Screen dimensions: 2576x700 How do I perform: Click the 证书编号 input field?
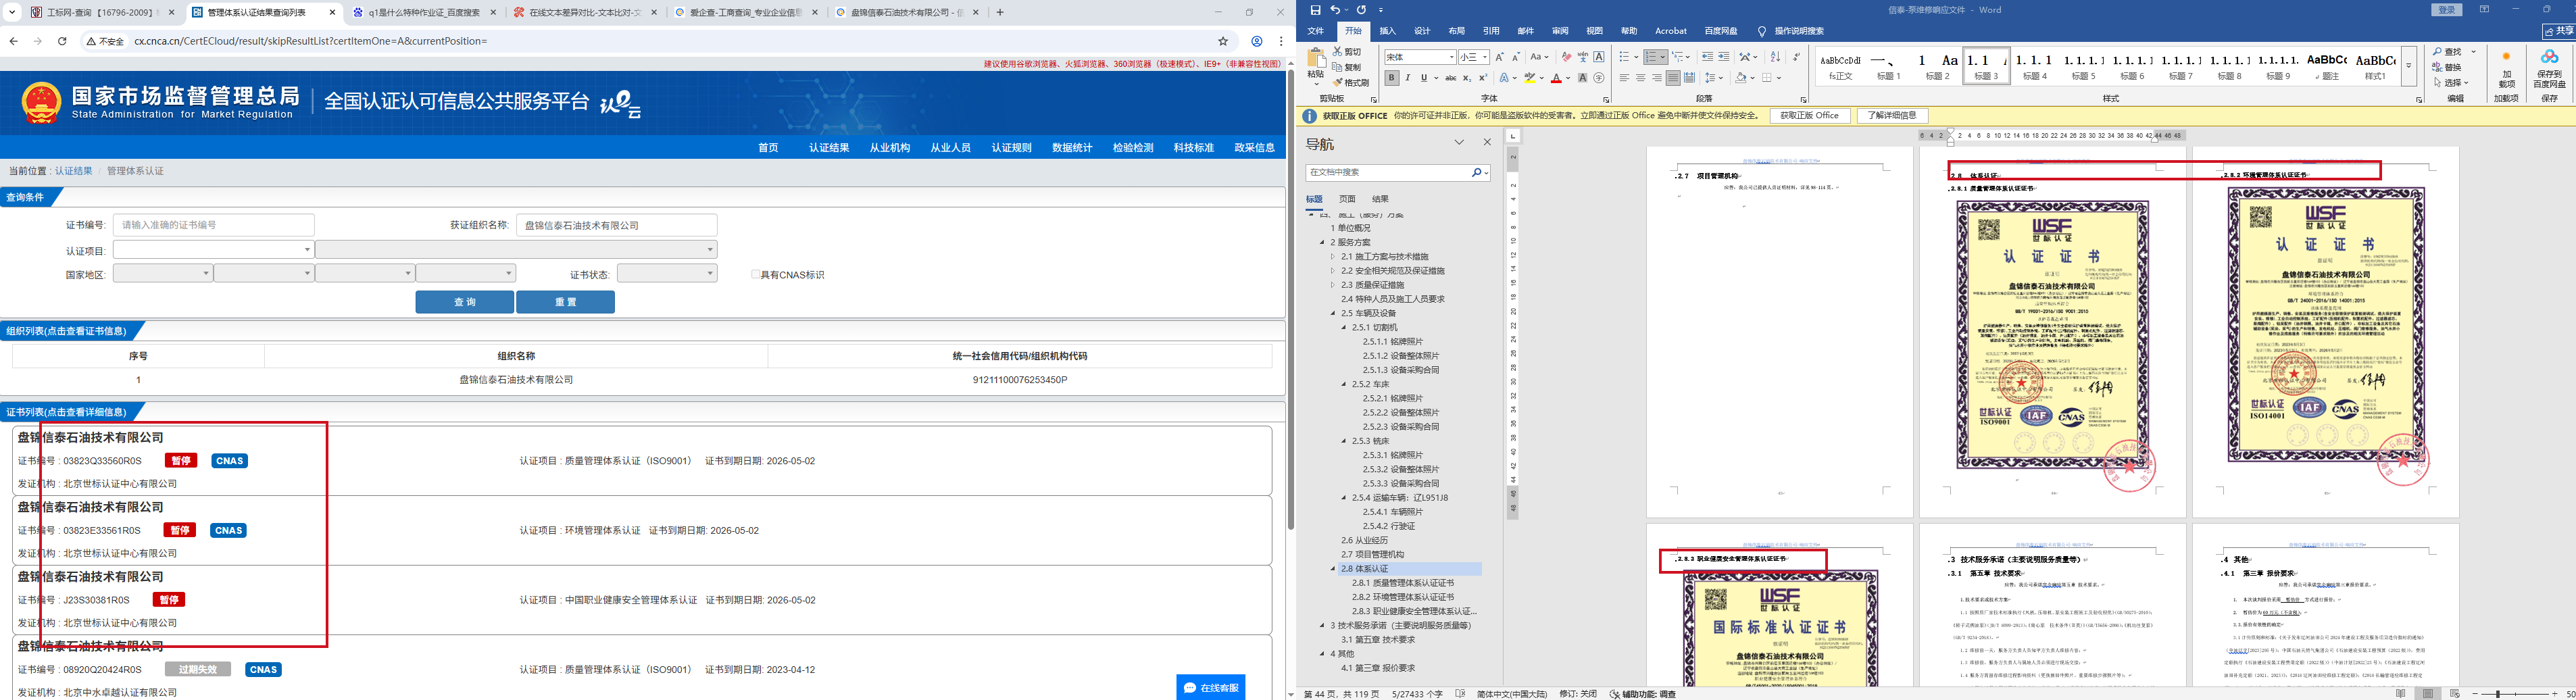pos(213,225)
